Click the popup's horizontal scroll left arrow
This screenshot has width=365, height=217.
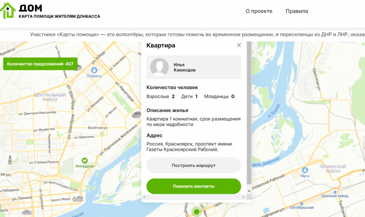click(144, 197)
